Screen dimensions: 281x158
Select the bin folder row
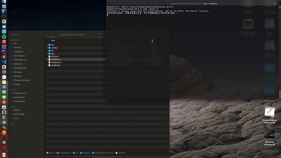(x=76, y=45)
